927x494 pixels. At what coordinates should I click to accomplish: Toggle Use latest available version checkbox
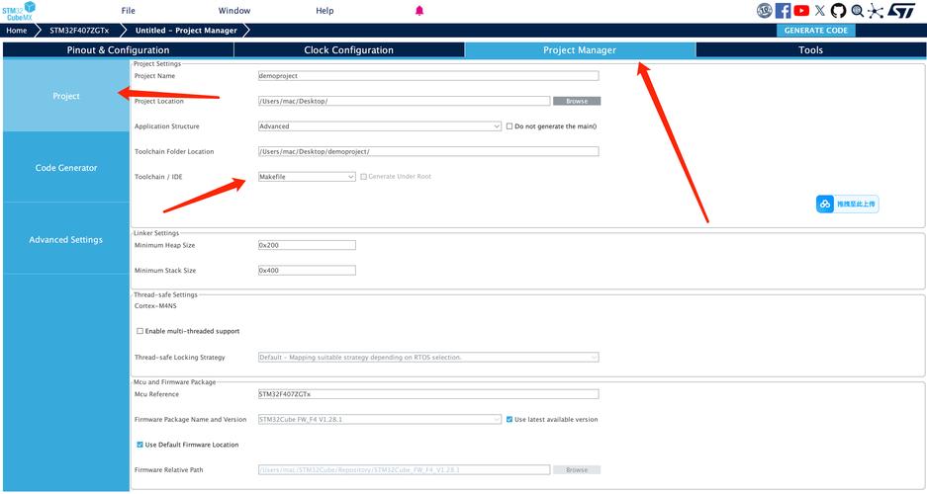pyautogui.click(x=510, y=419)
